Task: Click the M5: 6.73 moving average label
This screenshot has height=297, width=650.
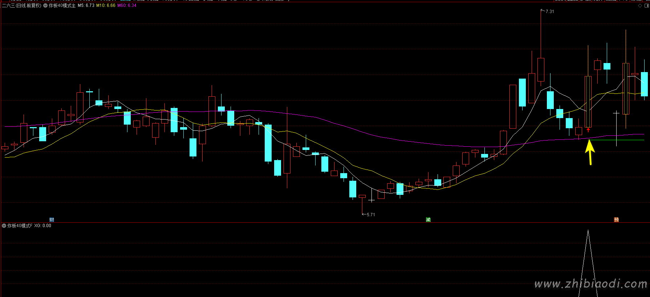Action: pyautogui.click(x=86, y=5)
